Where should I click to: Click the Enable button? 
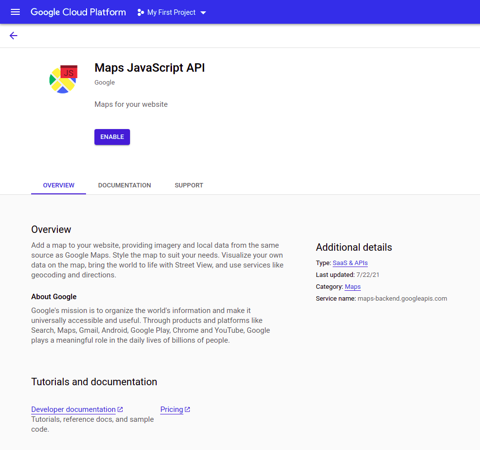pyautogui.click(x=112, y=137)
